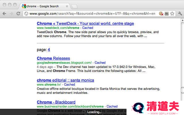184x115 pixels.
Task: Open a new tab
Action: tap(74, 6)
